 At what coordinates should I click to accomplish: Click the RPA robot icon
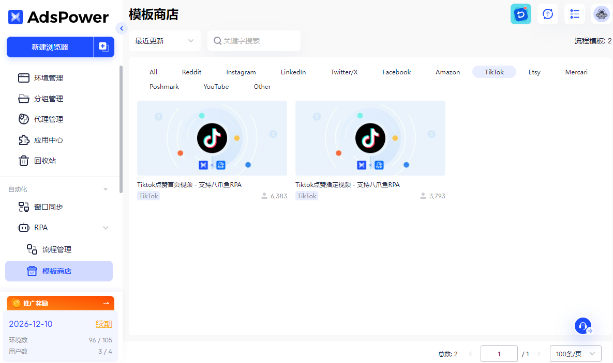23,228
